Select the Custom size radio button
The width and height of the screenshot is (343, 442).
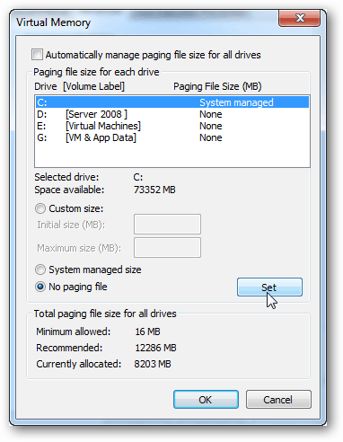[x=40, y=208]
